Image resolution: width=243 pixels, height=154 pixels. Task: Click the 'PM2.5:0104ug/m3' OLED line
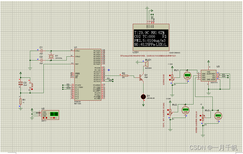click(150, 41)
